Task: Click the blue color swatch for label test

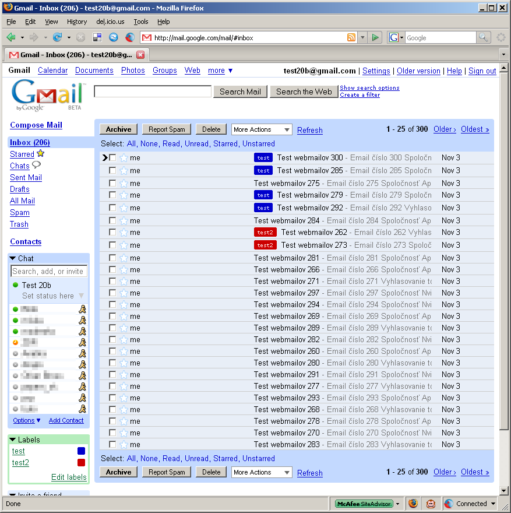Action: click(x=82, y=451)
